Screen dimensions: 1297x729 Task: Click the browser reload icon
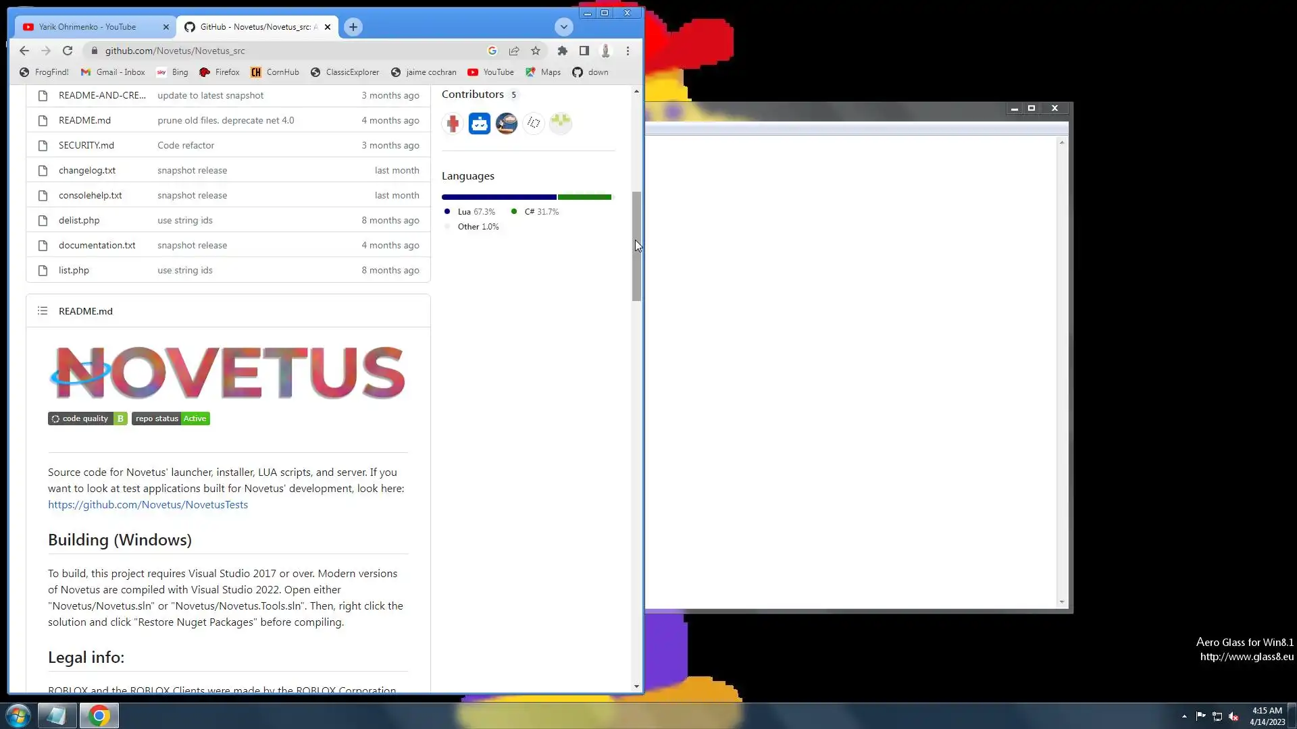[x=68, y=51]
